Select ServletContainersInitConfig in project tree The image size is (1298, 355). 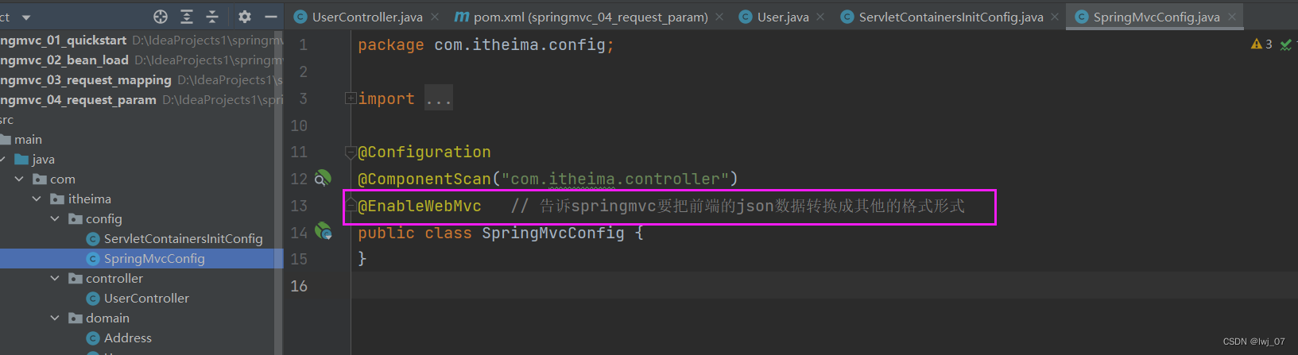[183, 238]
